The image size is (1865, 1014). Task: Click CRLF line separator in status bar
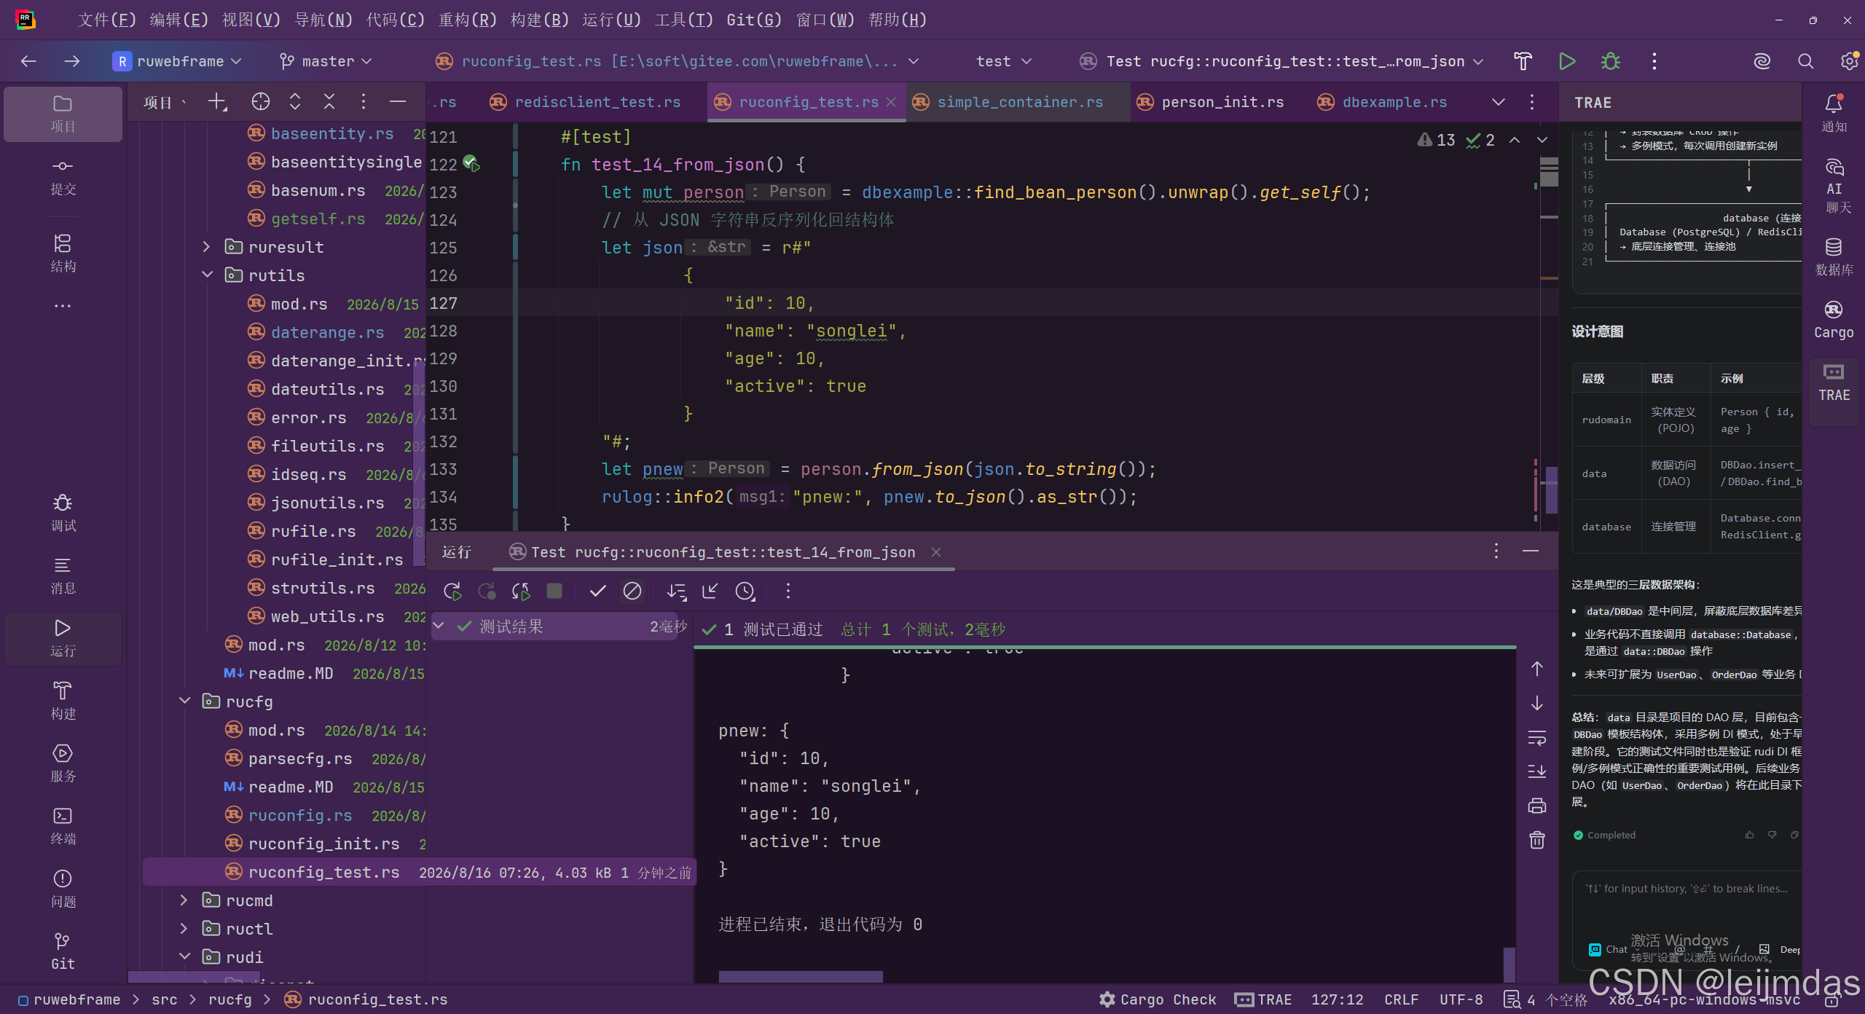pos(1401,999)
